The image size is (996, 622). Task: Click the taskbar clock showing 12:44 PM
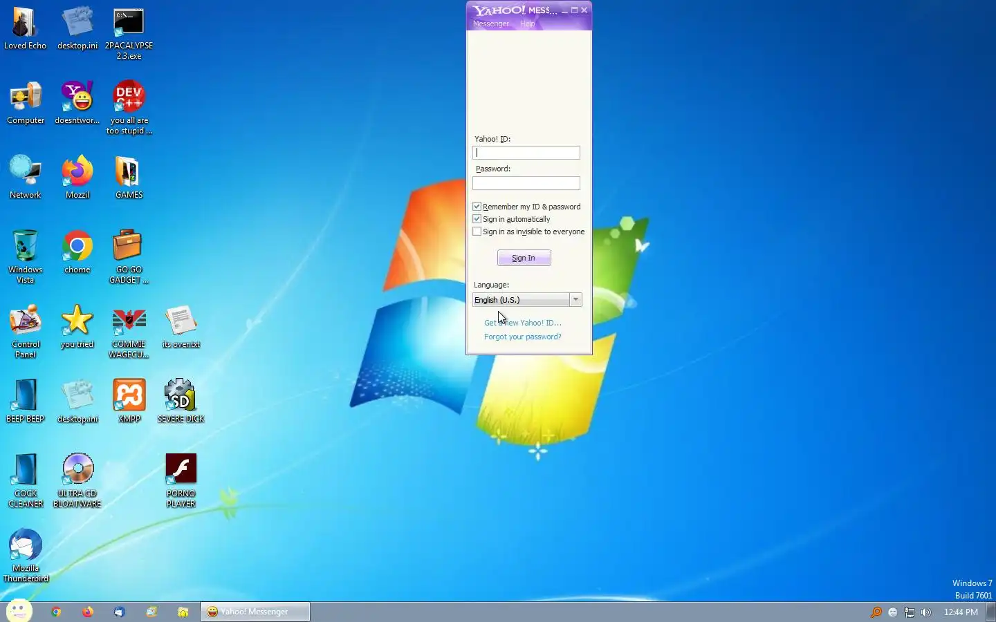(x=961, y=612)
